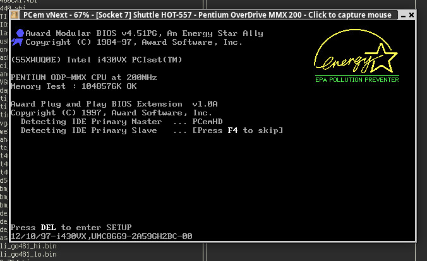Click 'Copyright (C) 1997, Award Software' line
The width and height of the screenshot is (427, 261).
click(x=111, y=113)
